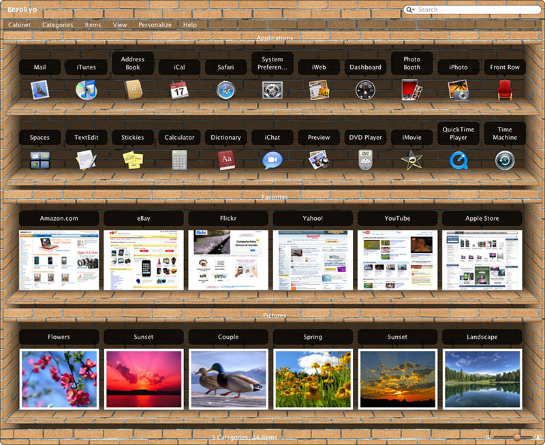This screenshot has height=445, width=545.
Task: Select the Landscape lake picture
Action: click(482, 380)
